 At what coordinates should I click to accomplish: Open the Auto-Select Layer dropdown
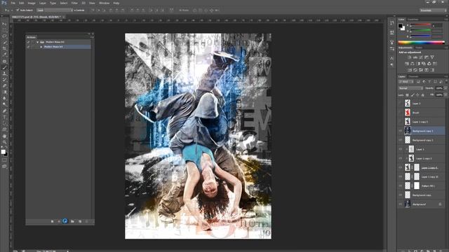pyautogui.click(x=55, y=10)
